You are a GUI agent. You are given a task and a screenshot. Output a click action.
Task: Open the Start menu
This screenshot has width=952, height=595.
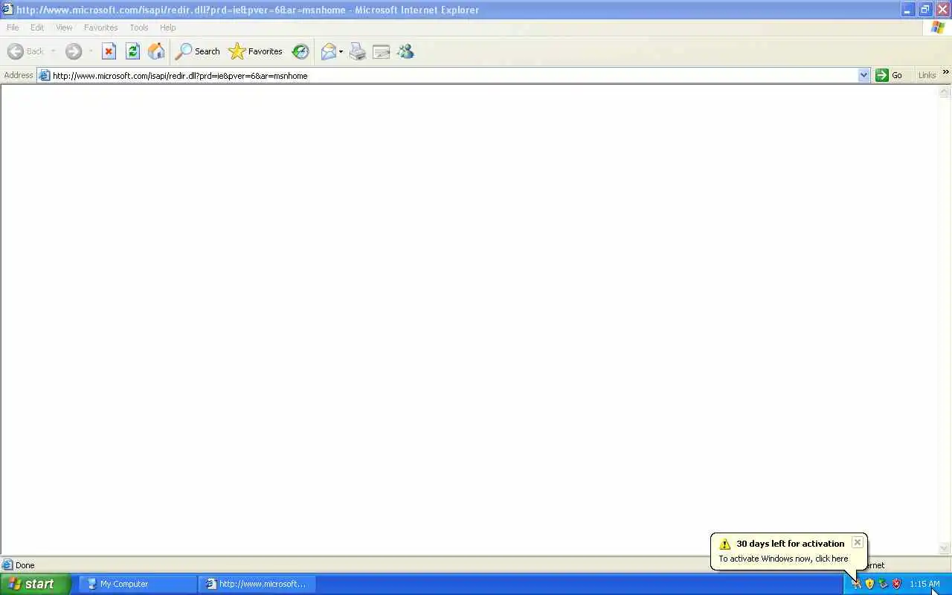click(35, 584)
